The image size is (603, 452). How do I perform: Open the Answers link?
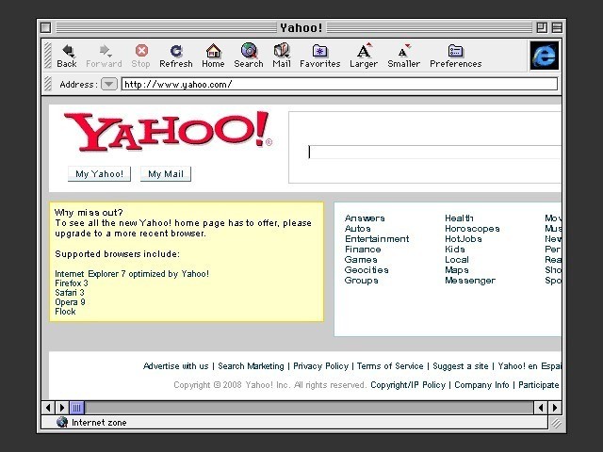point(365,218)
